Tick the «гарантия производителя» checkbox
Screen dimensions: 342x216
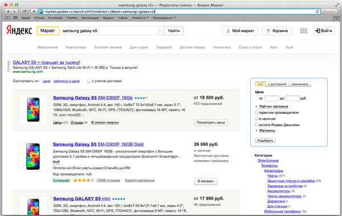click(x=256, y=113)
